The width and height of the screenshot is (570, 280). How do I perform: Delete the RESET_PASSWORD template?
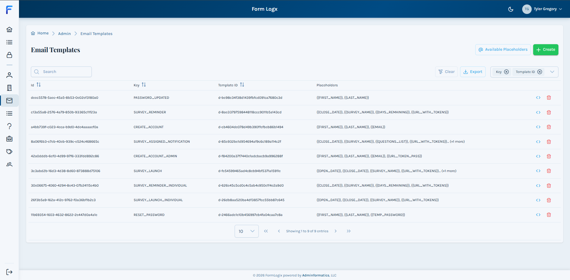[x=549, y=215]
